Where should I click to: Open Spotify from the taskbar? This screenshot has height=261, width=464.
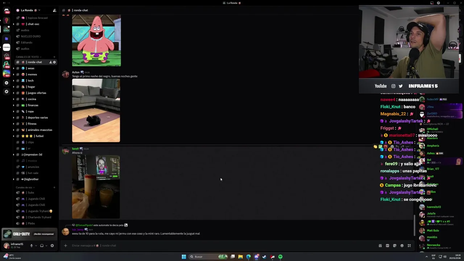280,257
